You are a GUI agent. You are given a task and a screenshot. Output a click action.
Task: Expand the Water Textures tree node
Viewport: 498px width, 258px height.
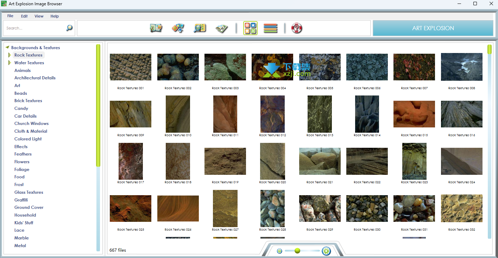(10, 63)
